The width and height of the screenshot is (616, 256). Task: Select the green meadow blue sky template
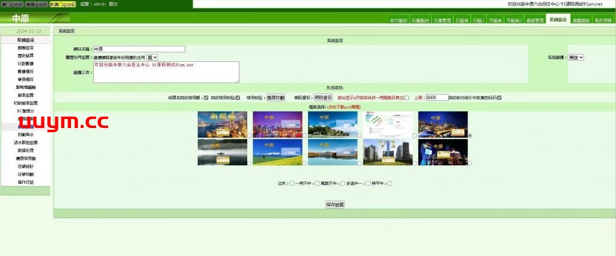[277, 152]
